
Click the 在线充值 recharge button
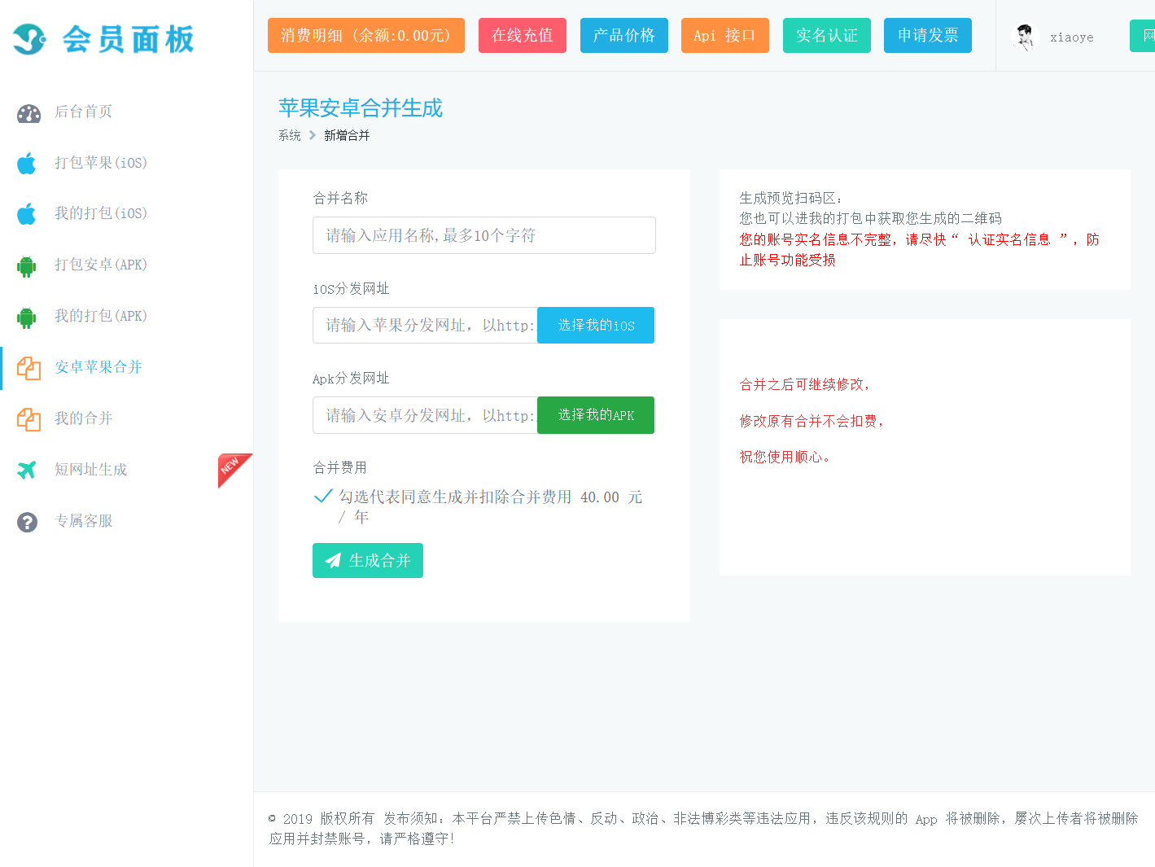point(522,36)
